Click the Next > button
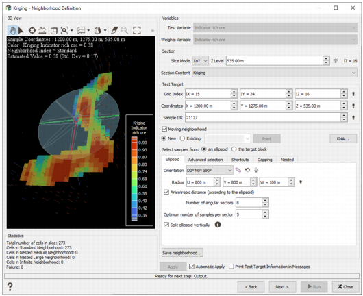This screenshot has height=296, width=363. click(282, 287)
